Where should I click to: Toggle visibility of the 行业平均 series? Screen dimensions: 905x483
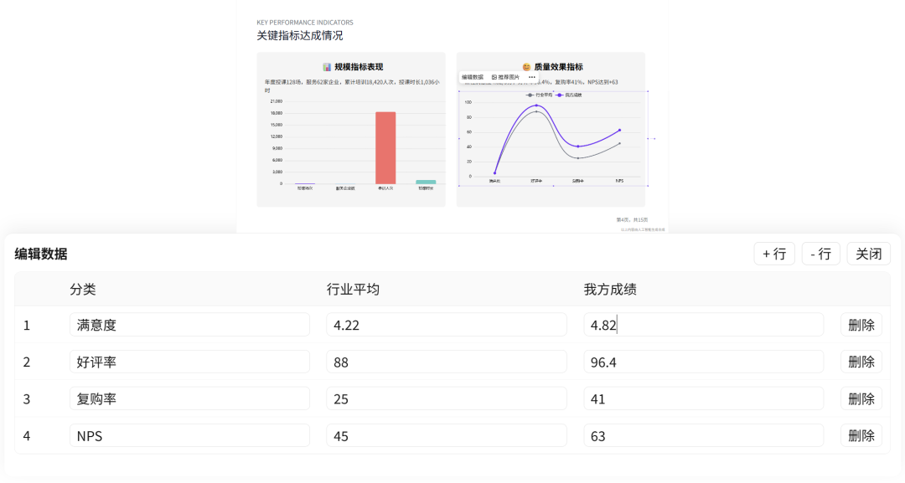[538, 95]
